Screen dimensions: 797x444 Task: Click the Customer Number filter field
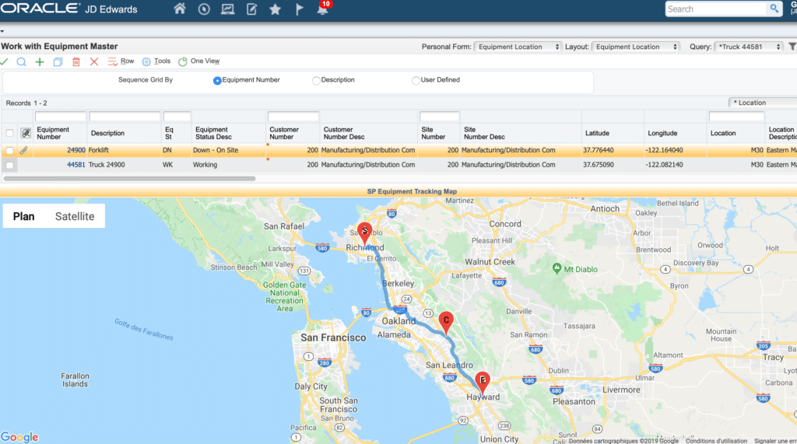click(293, 117)
